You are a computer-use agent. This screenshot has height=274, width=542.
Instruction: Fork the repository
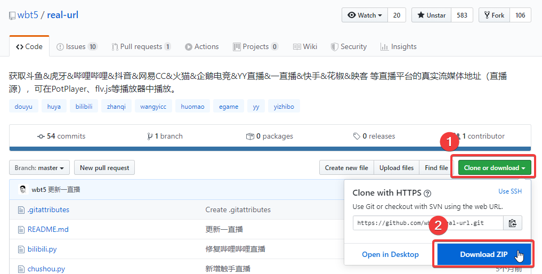point(494,15)
